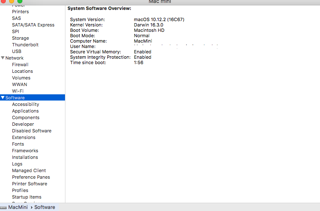320x211 pixels.
Task: Click the yellow minimize window button
Action: point(12,1)
